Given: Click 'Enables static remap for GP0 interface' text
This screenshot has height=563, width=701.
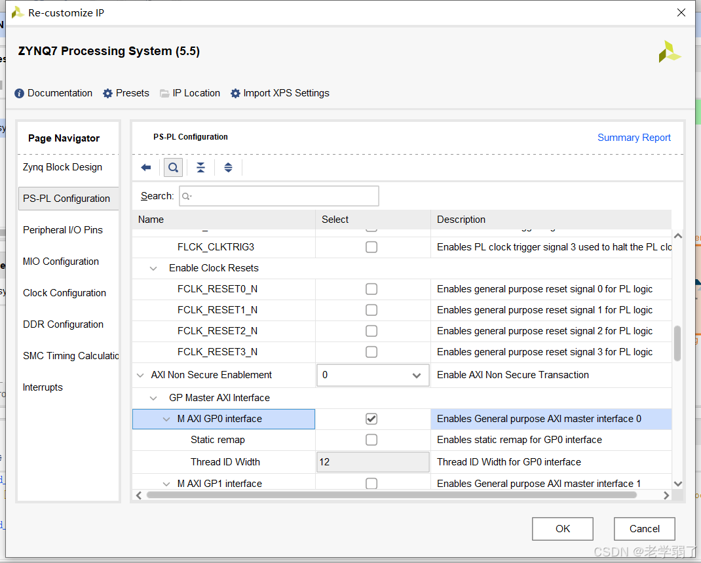Looking at the screenshot, I should point(520,440).
